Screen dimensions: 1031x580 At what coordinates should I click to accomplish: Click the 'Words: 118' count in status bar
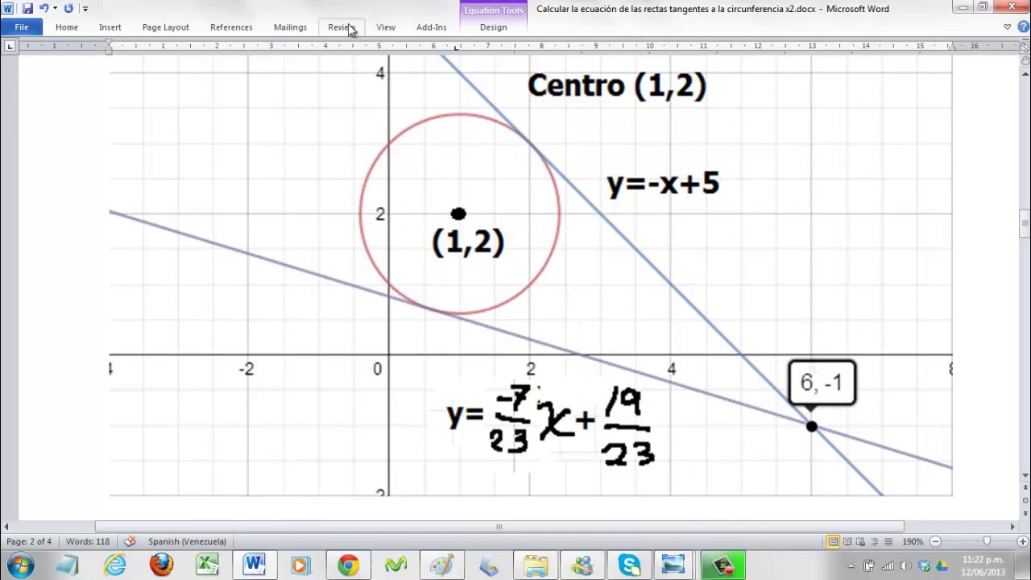click(x=88, y=541)
